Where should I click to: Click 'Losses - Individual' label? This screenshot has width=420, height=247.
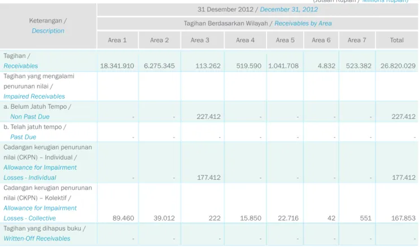click(x=30, y=178)
